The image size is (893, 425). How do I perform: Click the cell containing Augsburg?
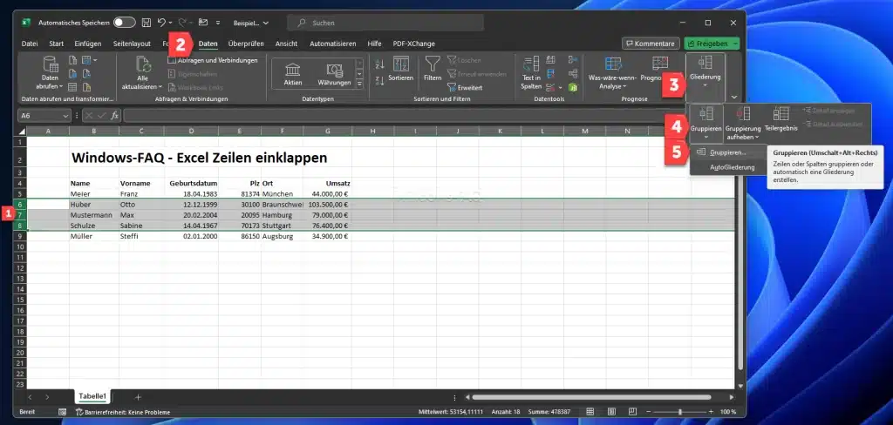pyautogui.click(x=282, y=236)
